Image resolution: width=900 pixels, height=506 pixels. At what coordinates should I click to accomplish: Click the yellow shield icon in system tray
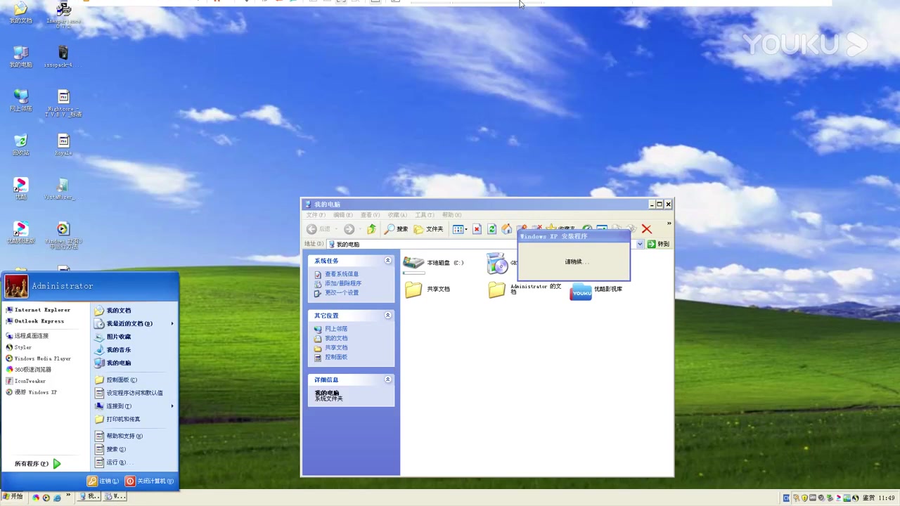point(804,498)
